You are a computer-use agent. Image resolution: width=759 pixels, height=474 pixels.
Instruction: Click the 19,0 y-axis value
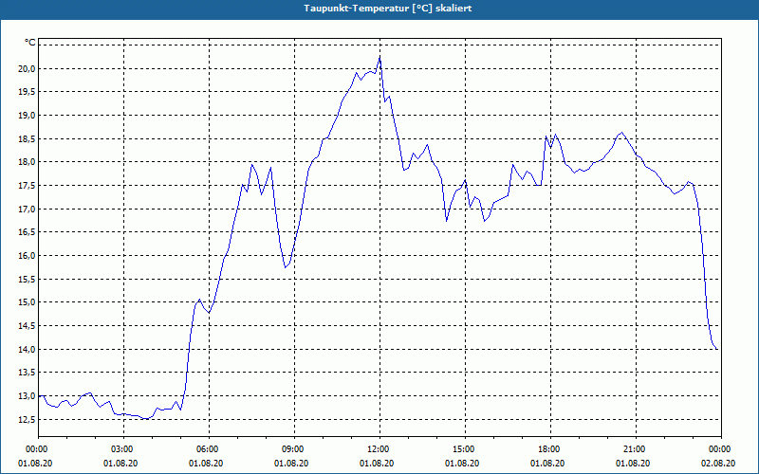click(x=28, y=115)
